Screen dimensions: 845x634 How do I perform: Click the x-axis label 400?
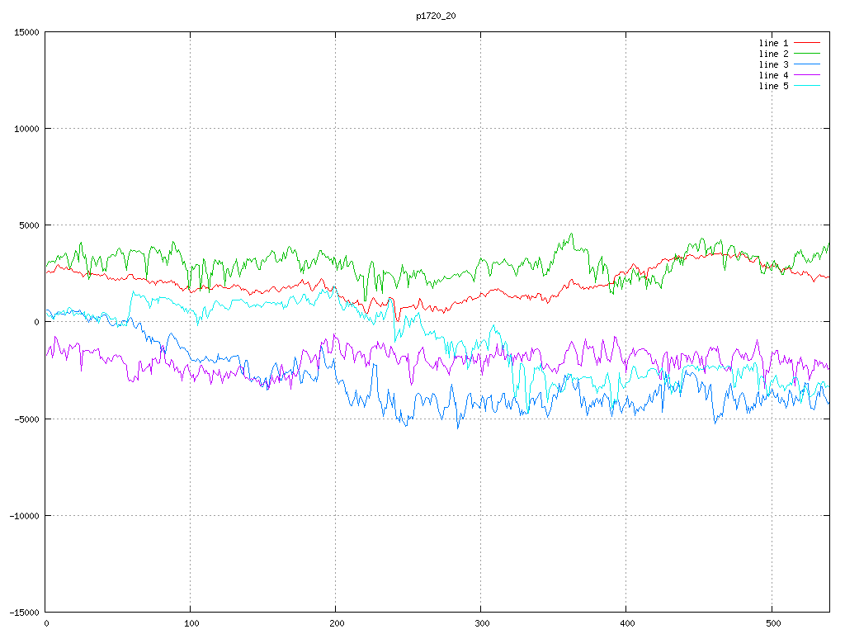628,624
